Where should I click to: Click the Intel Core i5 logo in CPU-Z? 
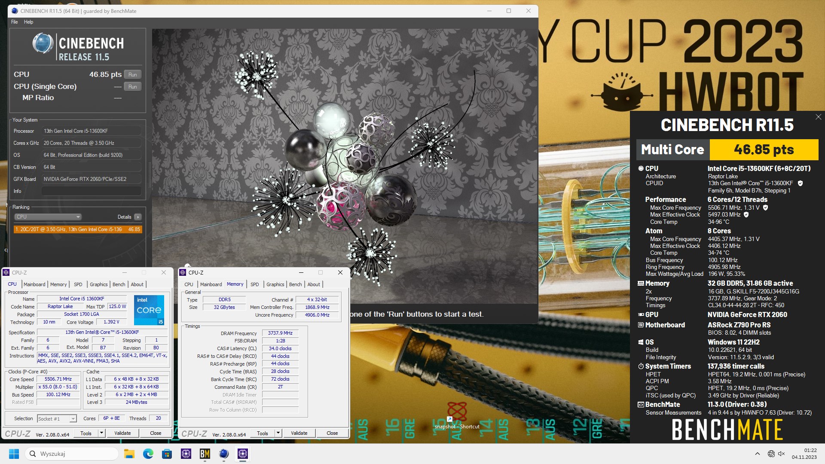pyautogui.click(x=149, y=310)
